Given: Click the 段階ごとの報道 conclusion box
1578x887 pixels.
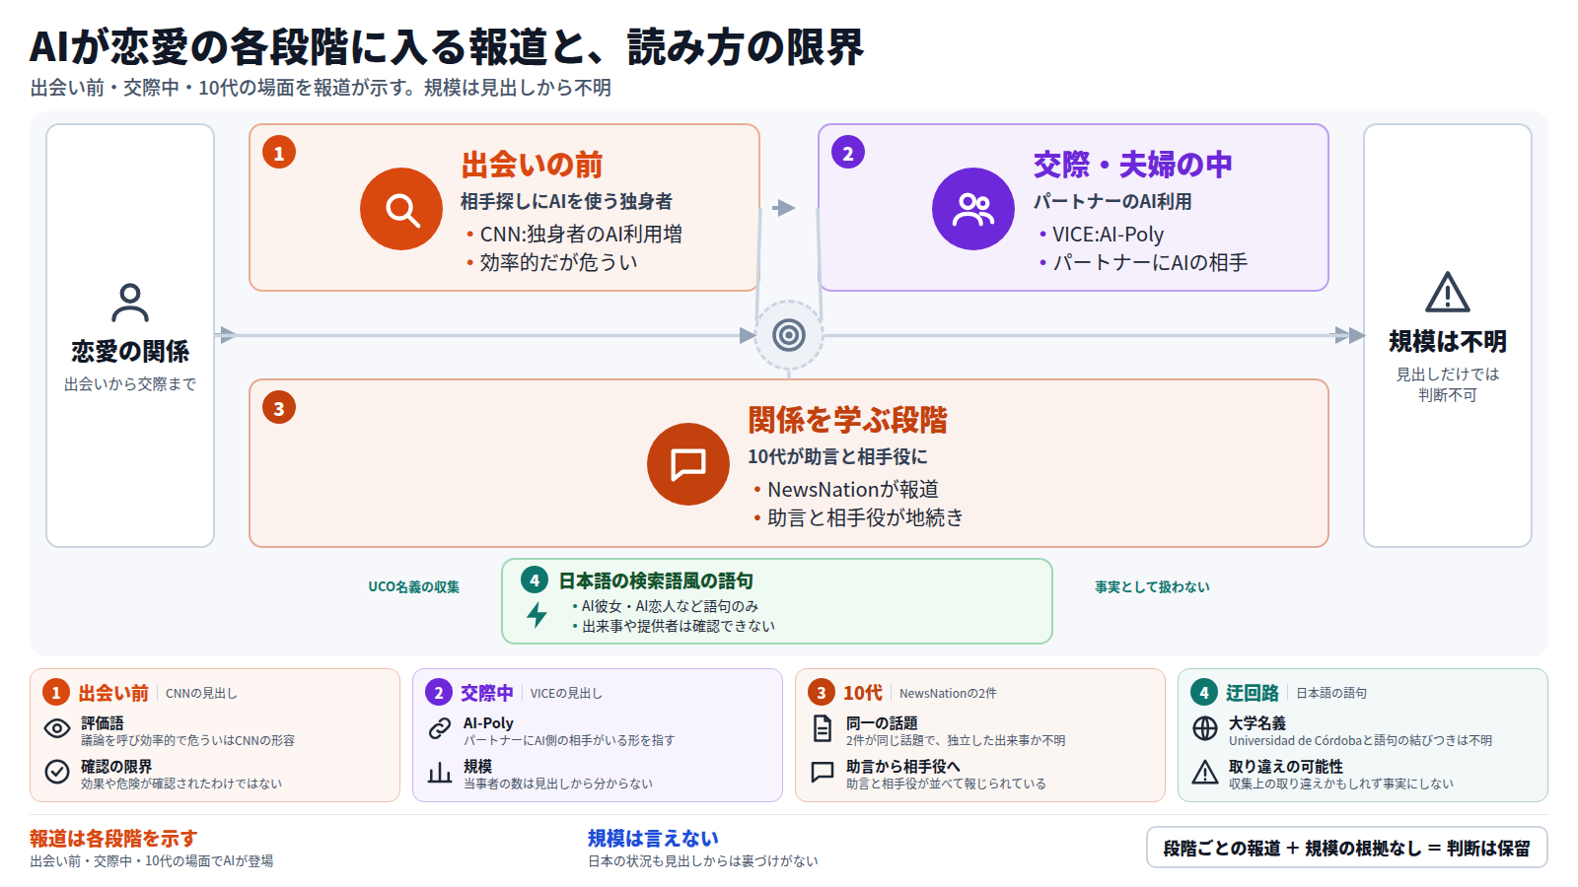Looking at the screenshot, I should 1347,848.
